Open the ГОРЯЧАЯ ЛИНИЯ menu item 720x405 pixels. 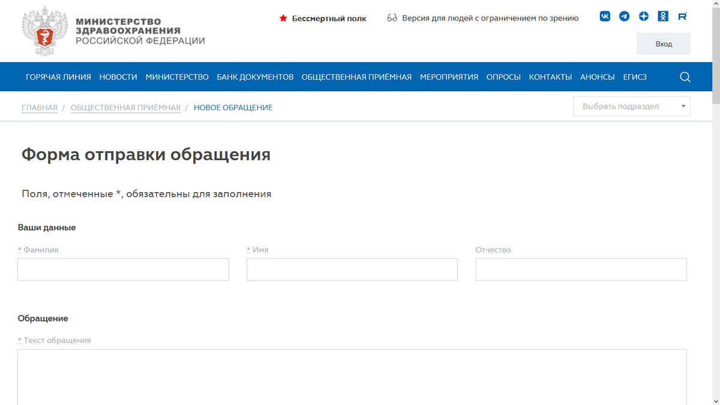coord(57,77)
